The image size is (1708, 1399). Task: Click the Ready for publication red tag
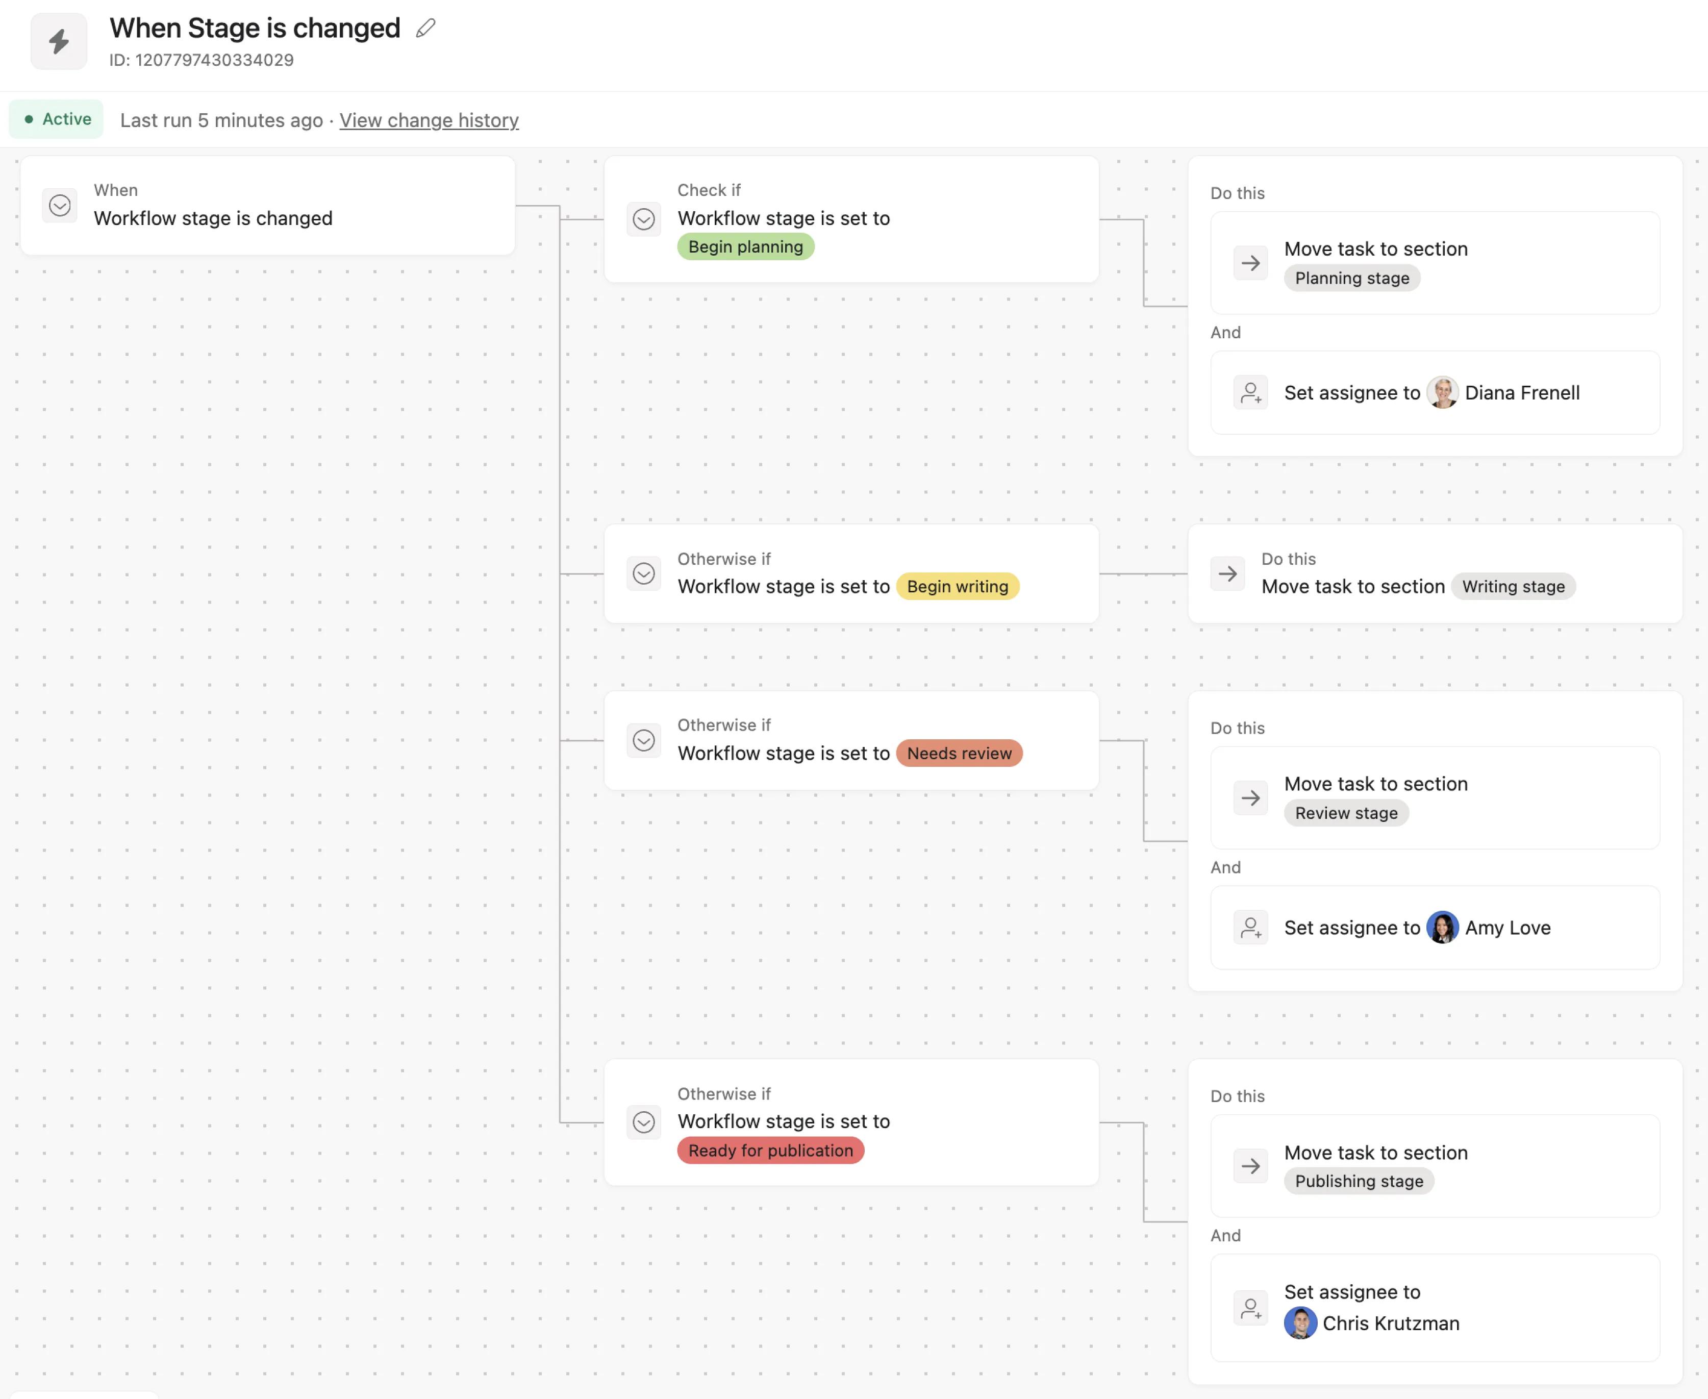click(x=770, y=1150)
